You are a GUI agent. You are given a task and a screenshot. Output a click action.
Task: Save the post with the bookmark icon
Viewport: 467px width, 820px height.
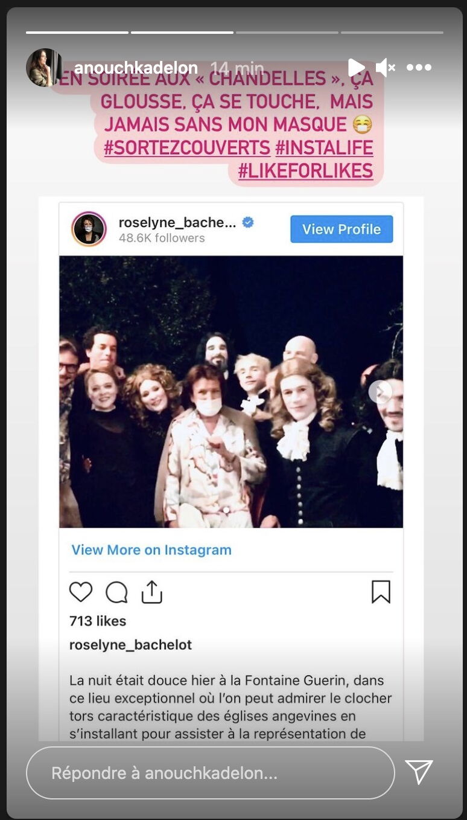[381, 592]
